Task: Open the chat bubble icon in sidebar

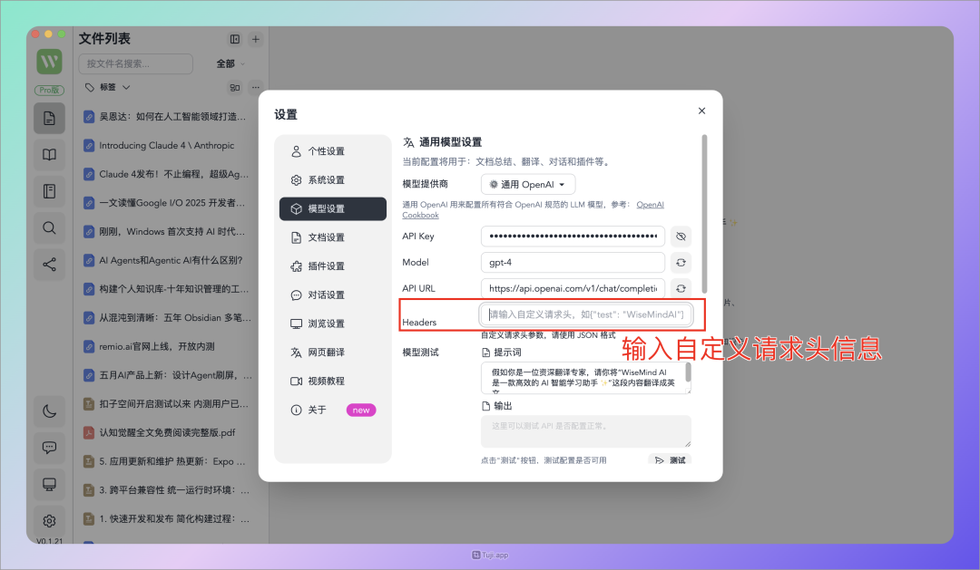Action: [49, 448]
